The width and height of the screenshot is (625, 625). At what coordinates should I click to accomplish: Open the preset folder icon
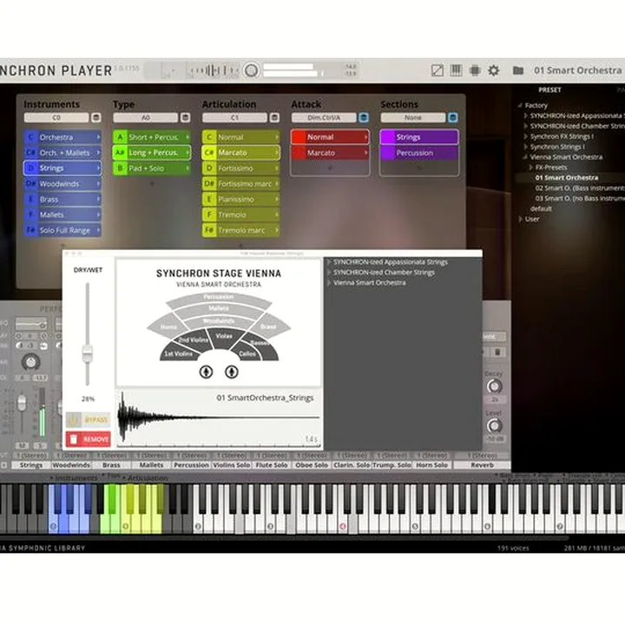517,70
